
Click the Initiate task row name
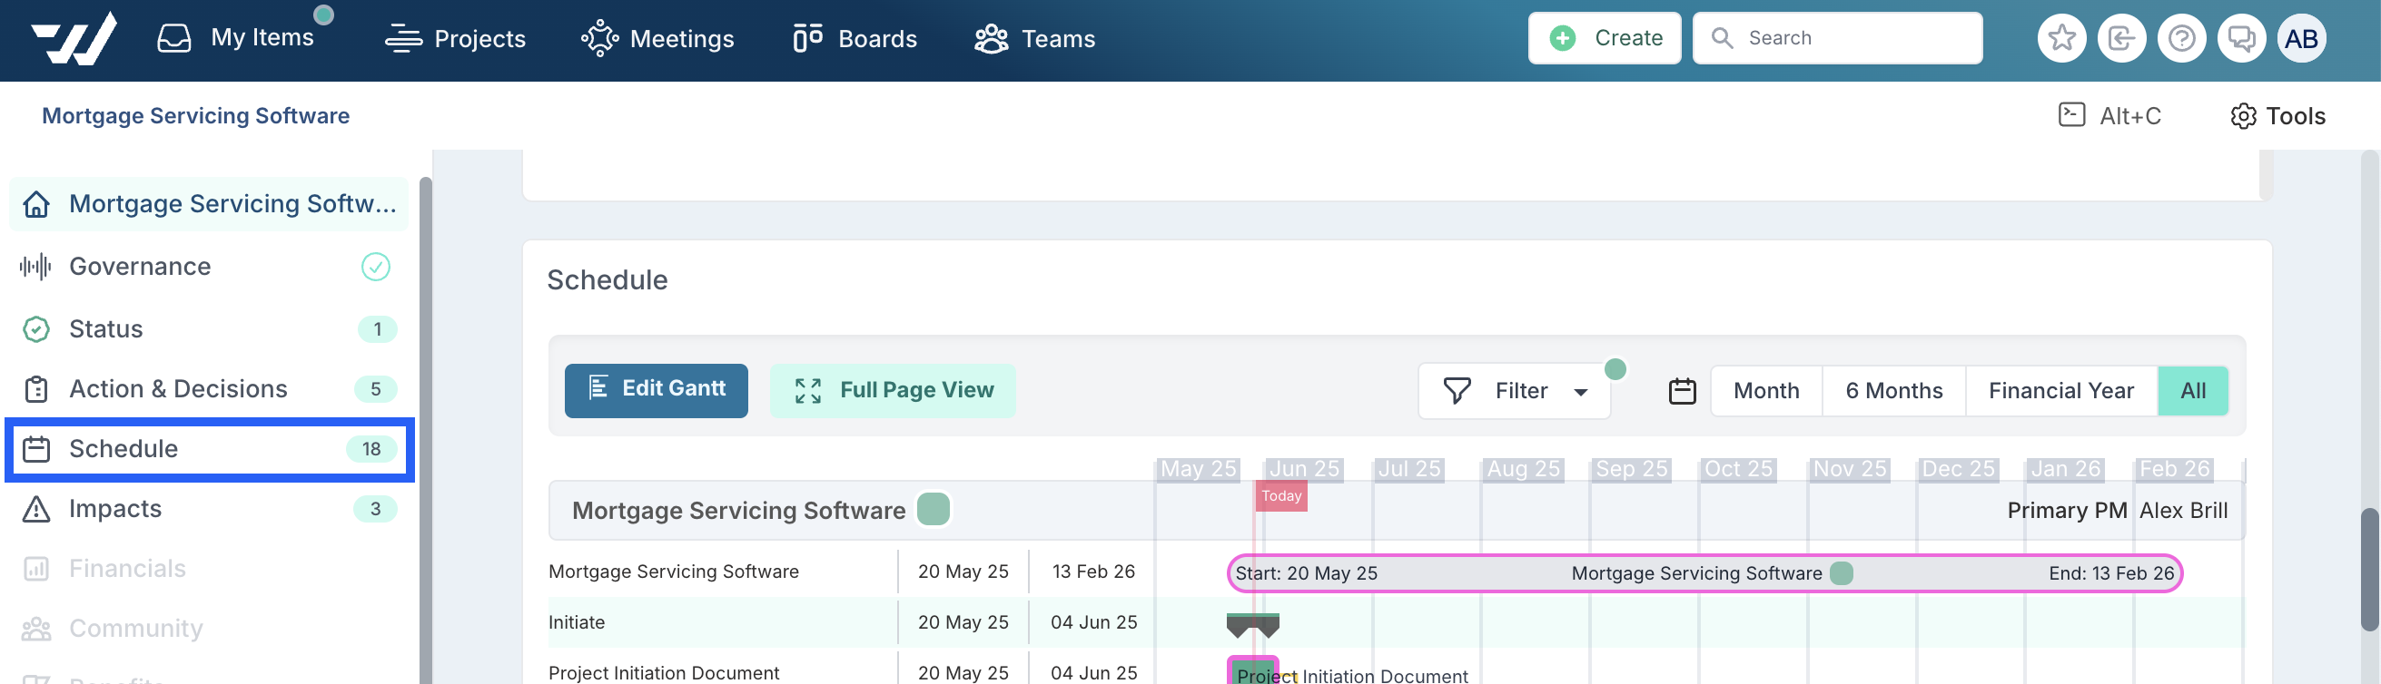pyautogui.click(x=577, y=622)
